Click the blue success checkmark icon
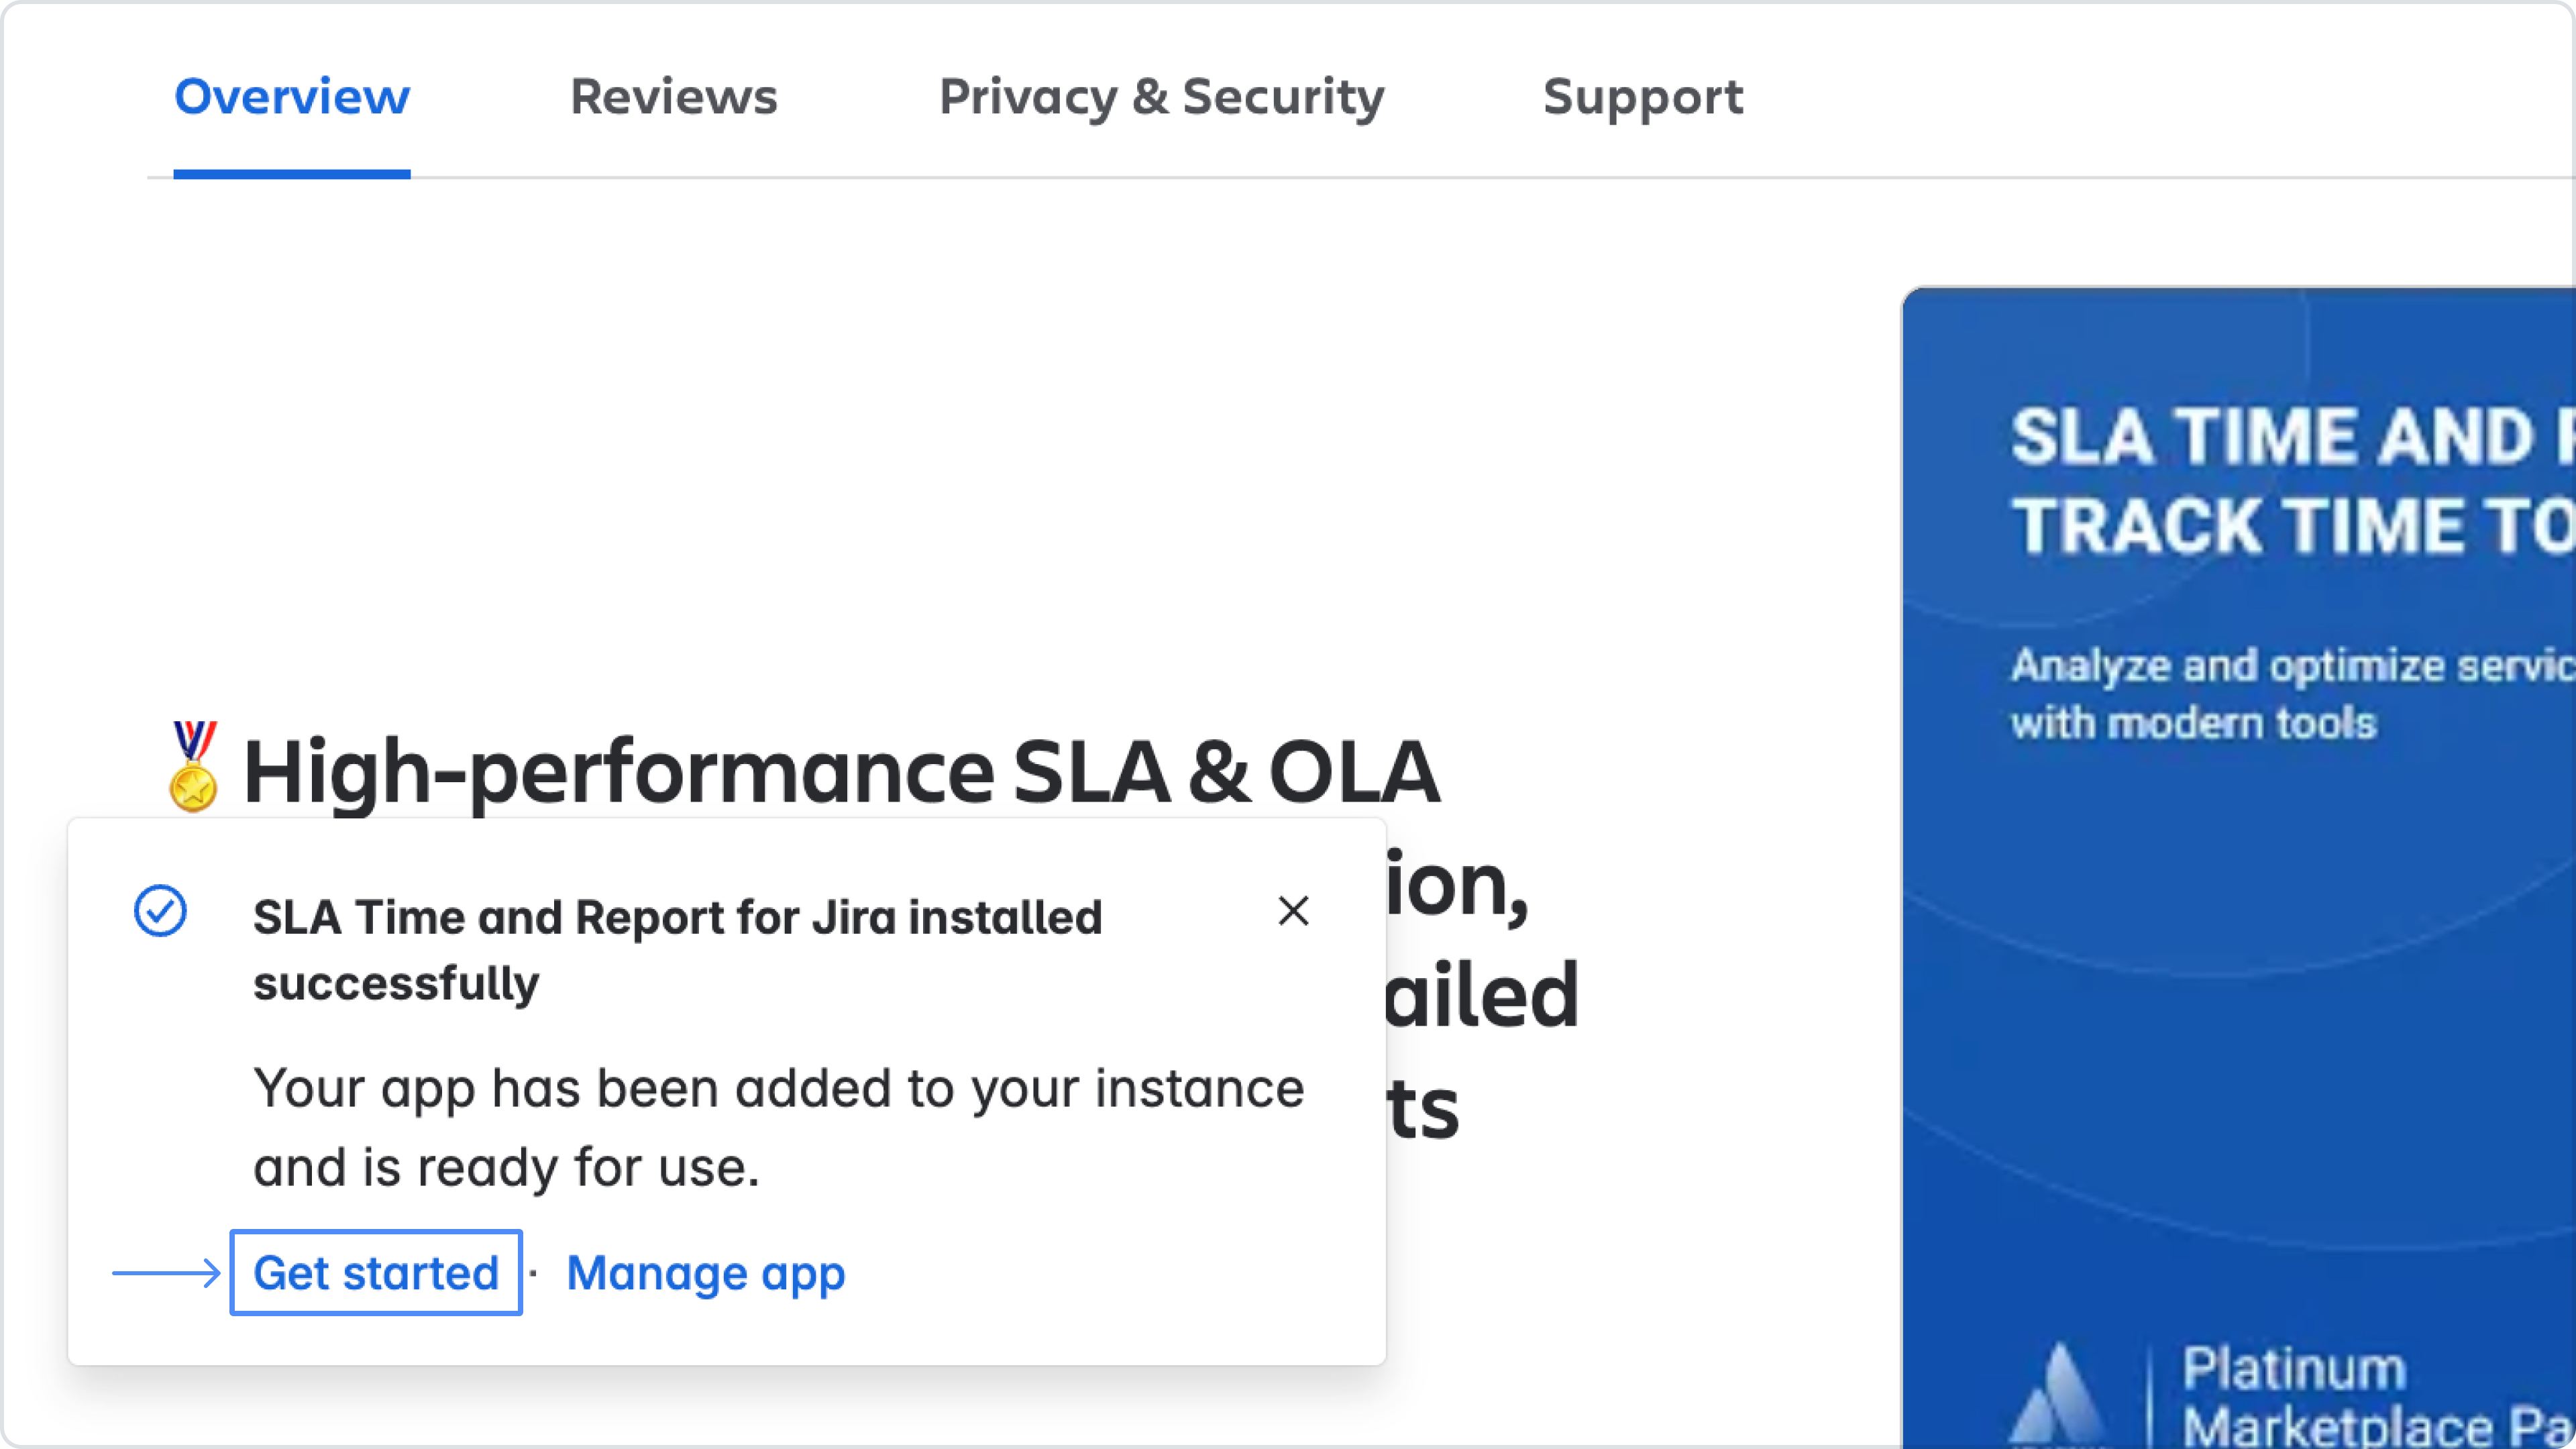The width and height of the screenshot is (2576, 1449). click(160, 911)
